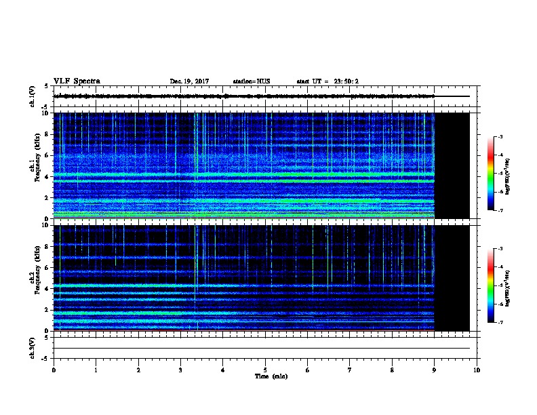
Task: Click the ch.1 voltage waveform trace
Action: pyautogui.click(x=244, y=96)
